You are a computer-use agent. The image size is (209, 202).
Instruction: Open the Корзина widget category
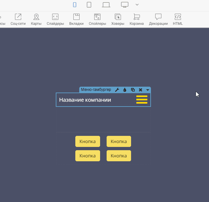click(x=137, y=19)
